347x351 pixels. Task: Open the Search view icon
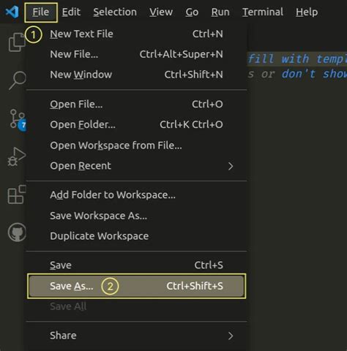18,80
